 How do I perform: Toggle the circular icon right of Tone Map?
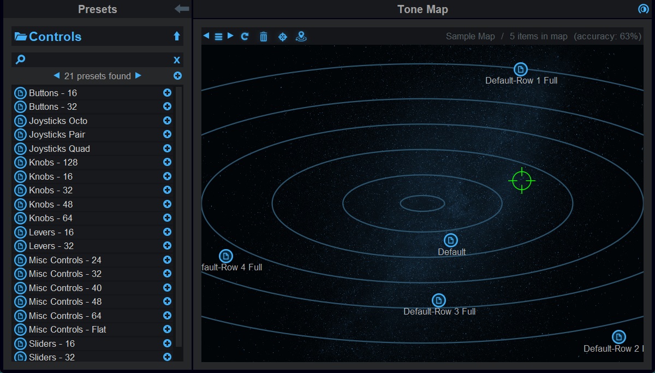tap(642, 9)
